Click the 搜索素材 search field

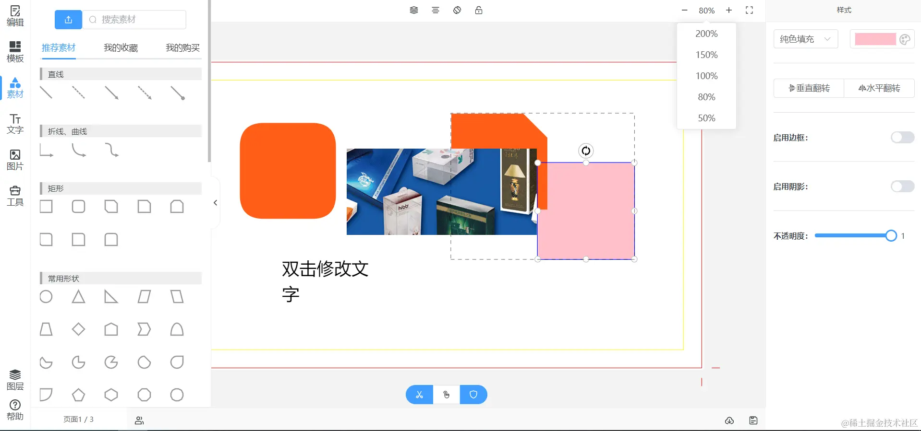coord(134,20)
